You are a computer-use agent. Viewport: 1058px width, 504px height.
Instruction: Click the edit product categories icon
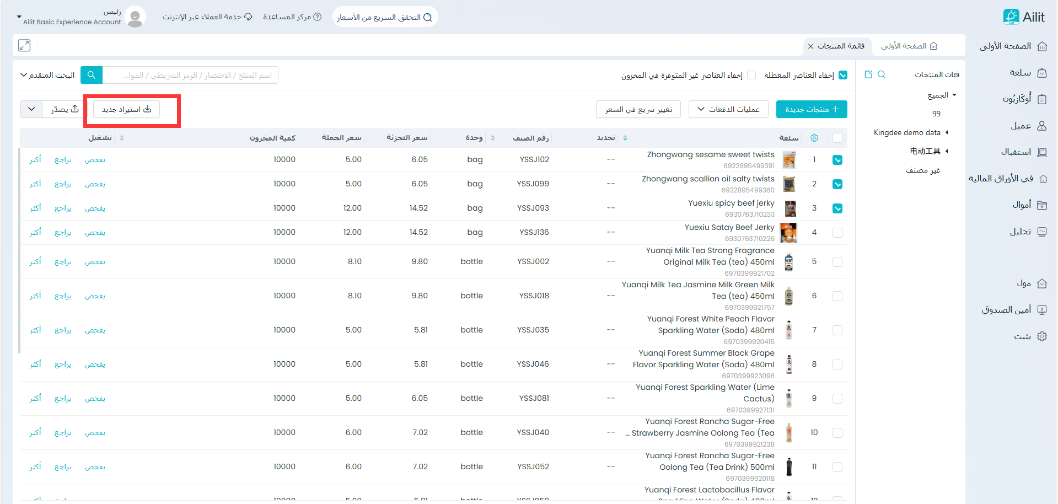click(868, 74)
